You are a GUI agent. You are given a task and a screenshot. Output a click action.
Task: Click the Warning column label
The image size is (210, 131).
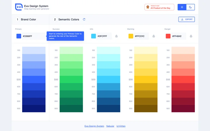pyautogui.click(x=131, y=29)
